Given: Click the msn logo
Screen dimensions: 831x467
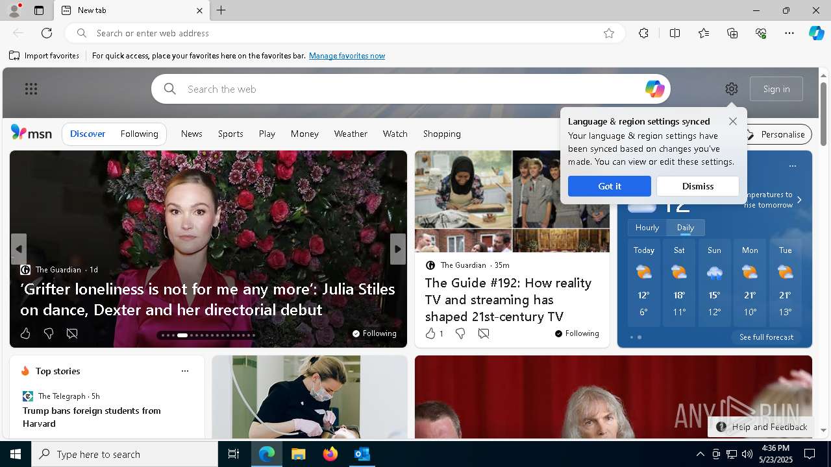Looking at the screenshot, I should pos(31,133).
